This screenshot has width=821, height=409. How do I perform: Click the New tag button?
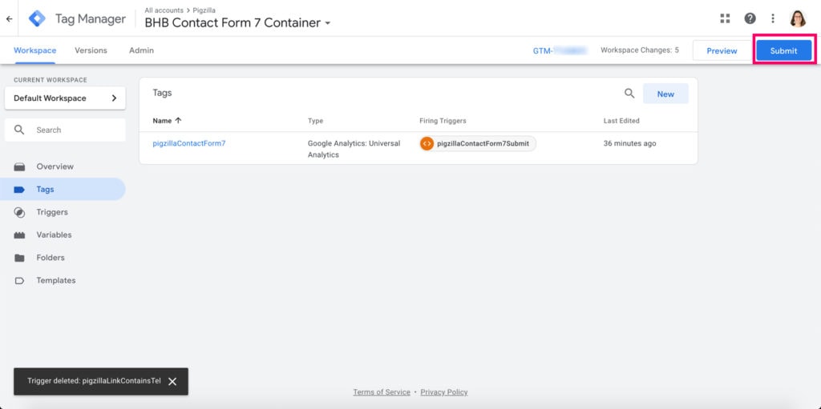tap(665, 94)
